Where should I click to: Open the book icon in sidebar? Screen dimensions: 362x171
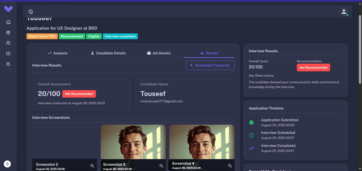8,54
